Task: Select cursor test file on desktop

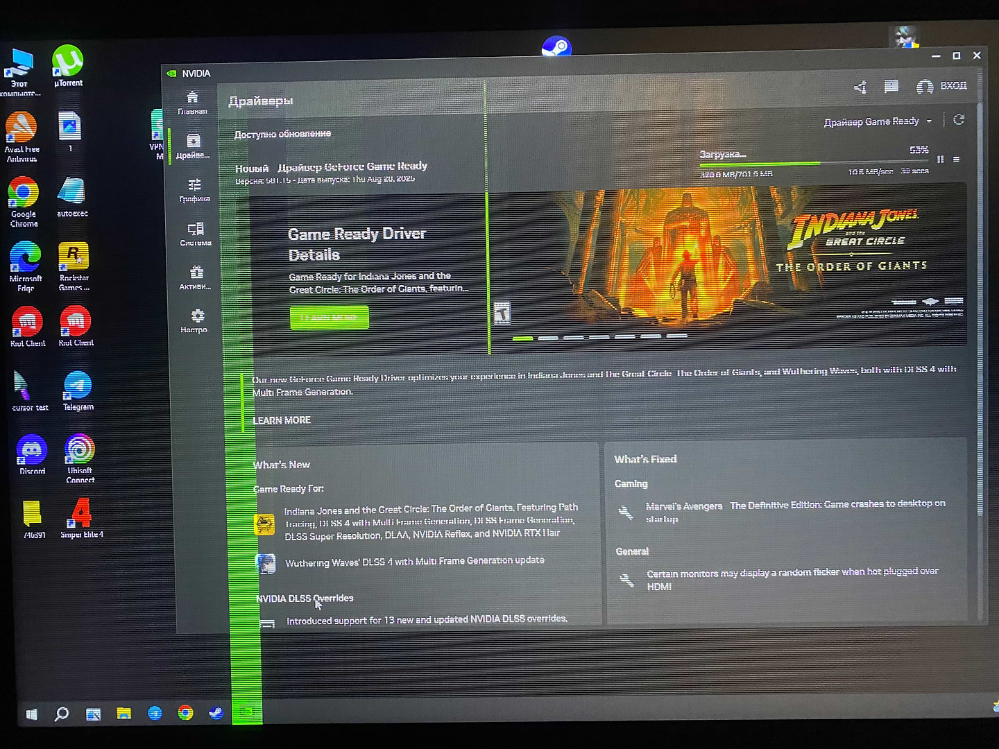Action: coord(30,390)
